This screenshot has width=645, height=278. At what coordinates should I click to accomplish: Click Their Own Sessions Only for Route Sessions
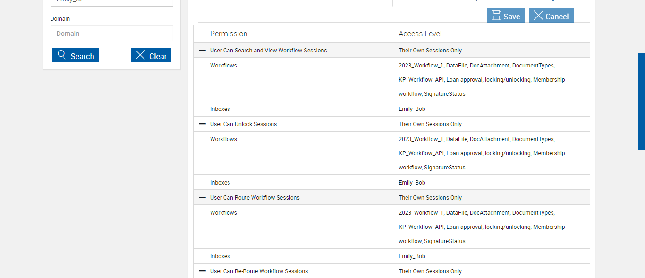click(x=430, y=198)
